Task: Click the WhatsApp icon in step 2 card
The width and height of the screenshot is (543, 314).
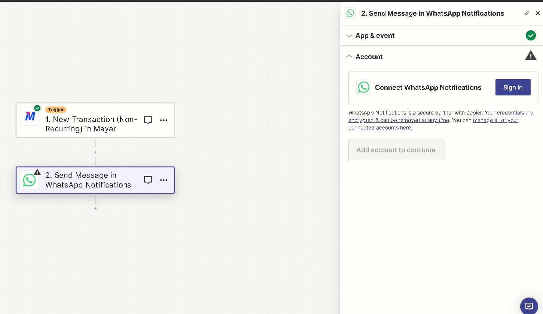Action: (x=30, y=180)
